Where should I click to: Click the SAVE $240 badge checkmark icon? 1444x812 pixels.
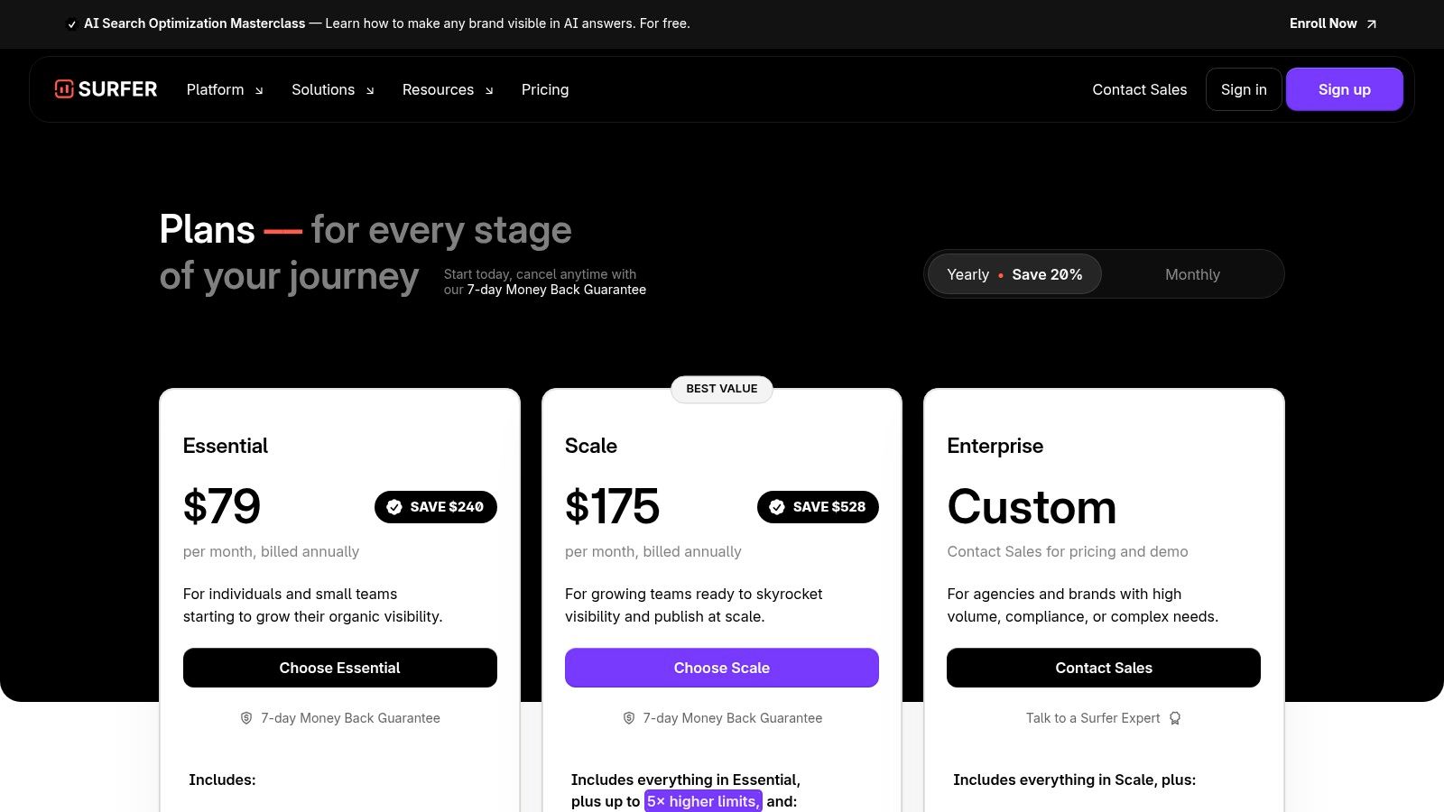pyautogui.click(x=394, y=507)
